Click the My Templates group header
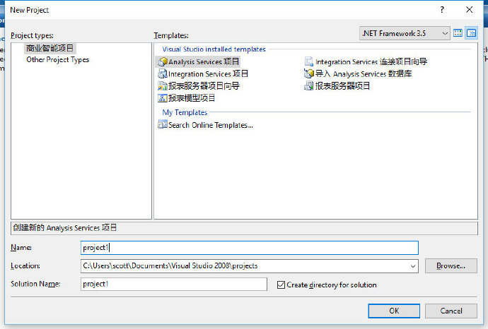Screen dimensions: 488x329 (185, 112)
